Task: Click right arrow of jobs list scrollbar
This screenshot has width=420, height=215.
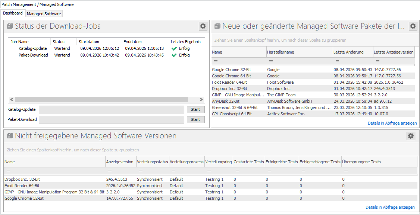Action: [x=201, y=99]
